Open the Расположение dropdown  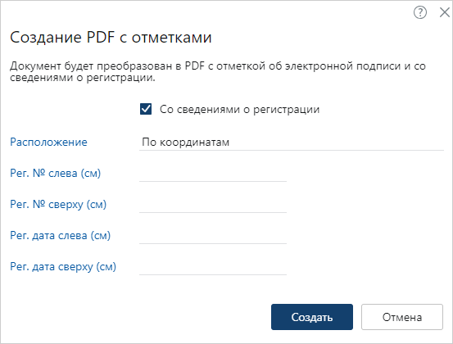[292, 143]
